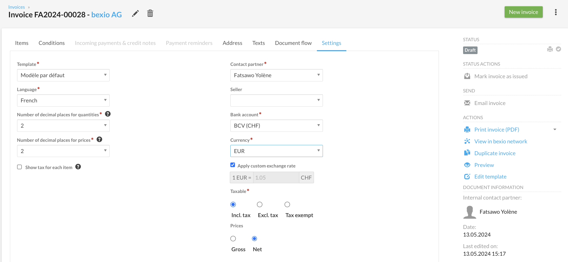568x262 pixels.
Task: Uncheck Apply custom exchange rate
Action: coord(233,165)
